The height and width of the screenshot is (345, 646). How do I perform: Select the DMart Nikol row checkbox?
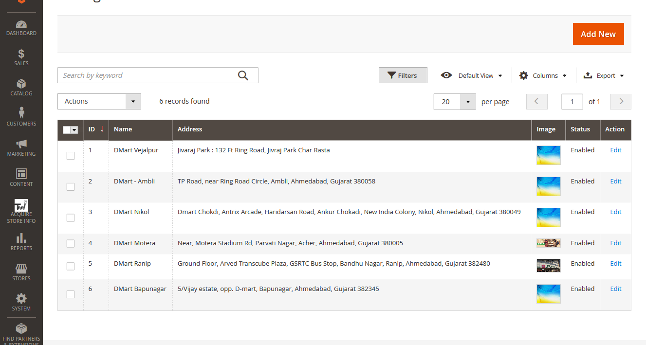pos(71,218)
